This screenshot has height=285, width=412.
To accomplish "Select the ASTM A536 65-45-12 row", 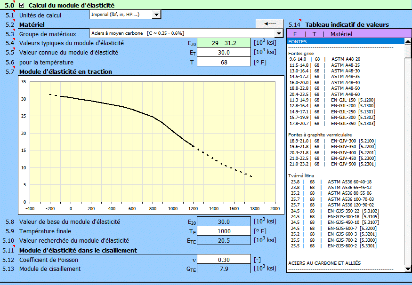I will click(x=346, y=187).
